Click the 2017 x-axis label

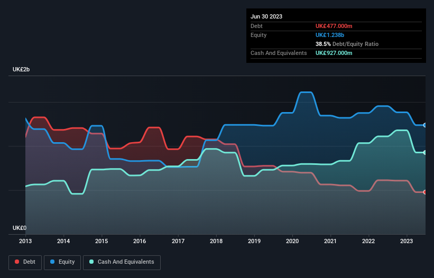[178, 241]
